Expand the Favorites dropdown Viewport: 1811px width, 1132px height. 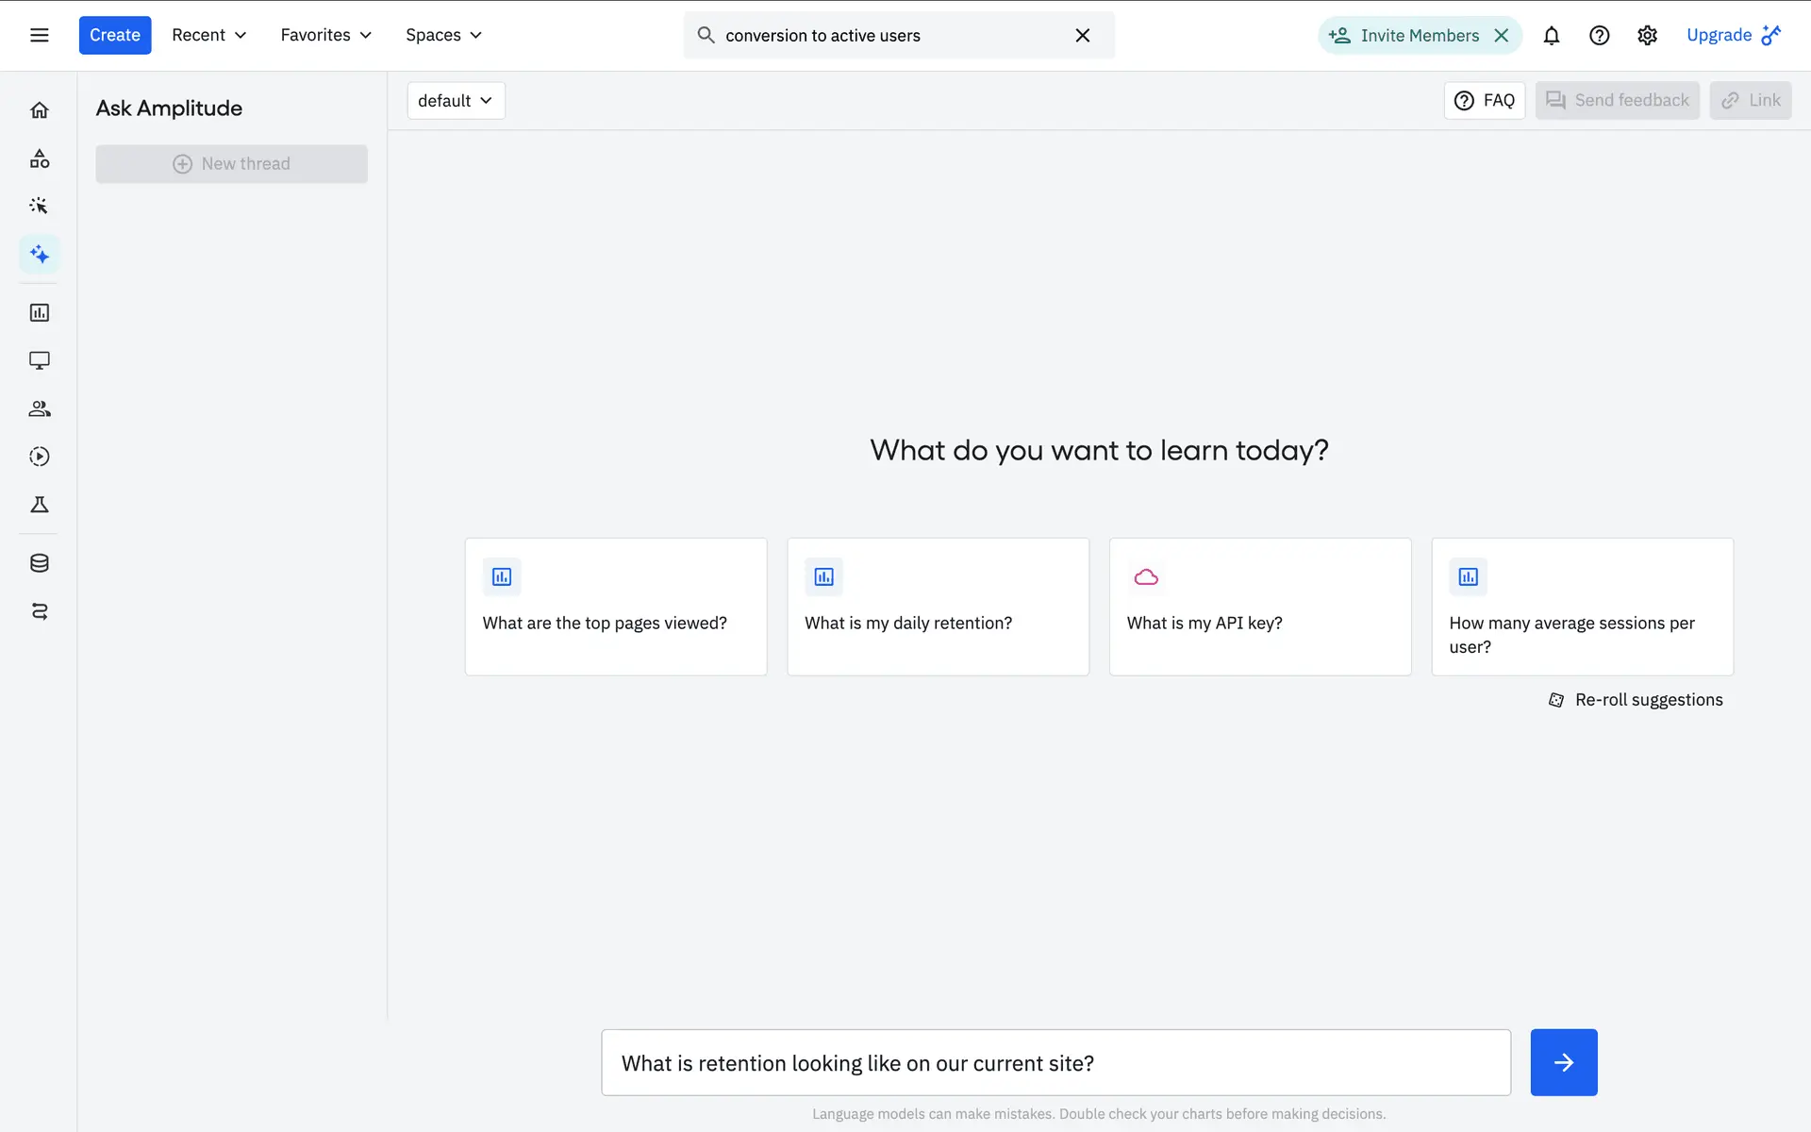point(325,35)
